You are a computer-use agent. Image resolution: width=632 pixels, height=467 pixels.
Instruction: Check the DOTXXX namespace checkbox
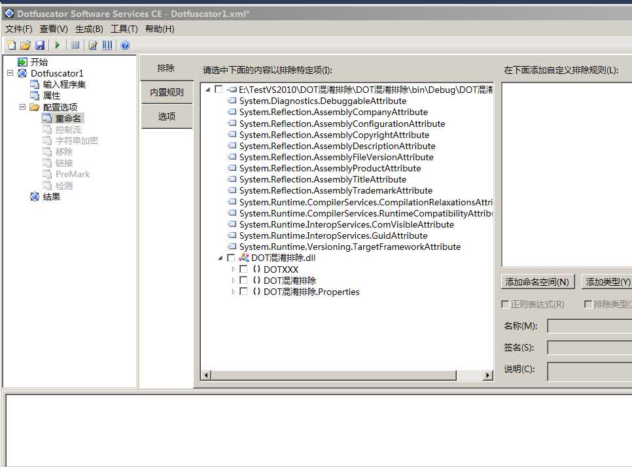tap(243, 269)
